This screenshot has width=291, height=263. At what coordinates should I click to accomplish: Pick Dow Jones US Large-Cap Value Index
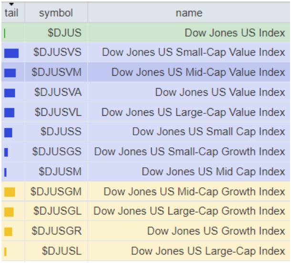click(193, 112)
